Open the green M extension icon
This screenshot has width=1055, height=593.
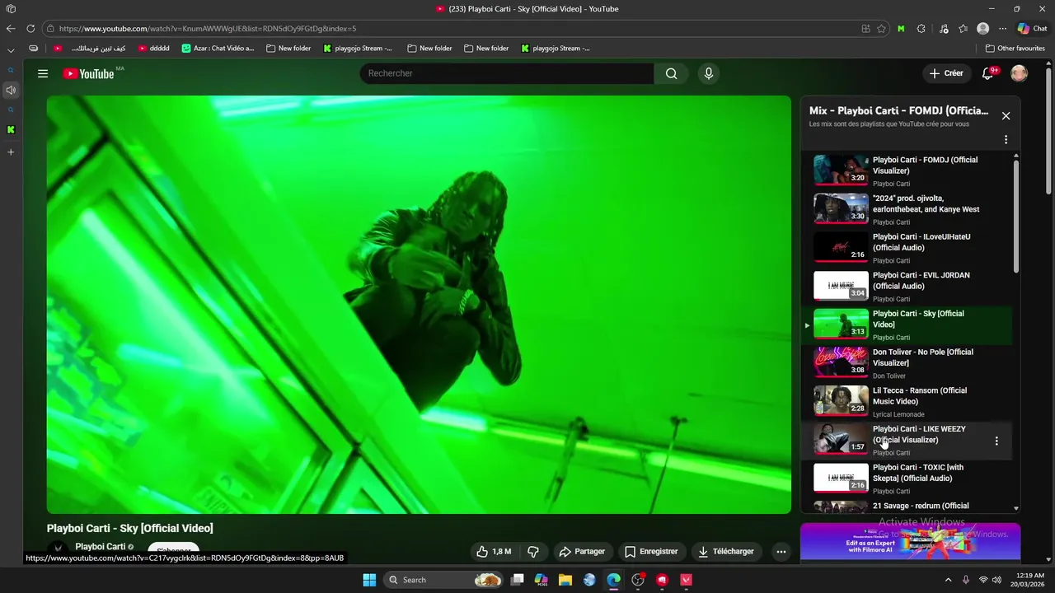901,28
